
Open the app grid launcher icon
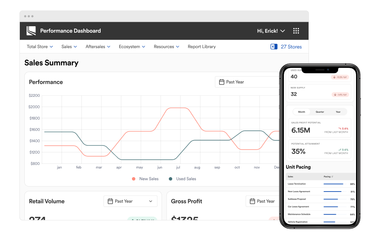pos(296,31)
